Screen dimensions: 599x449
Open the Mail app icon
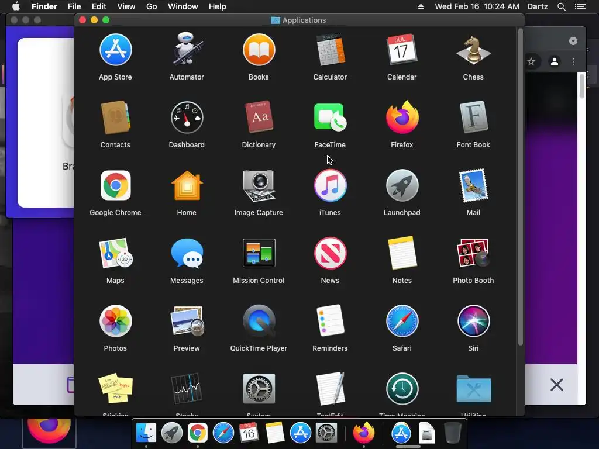[473, 185]
